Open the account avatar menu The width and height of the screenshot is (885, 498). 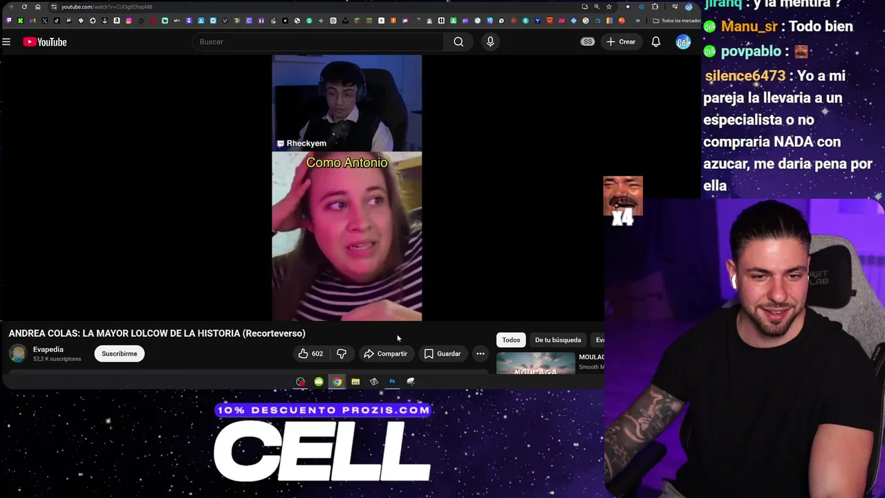point(683,42)
